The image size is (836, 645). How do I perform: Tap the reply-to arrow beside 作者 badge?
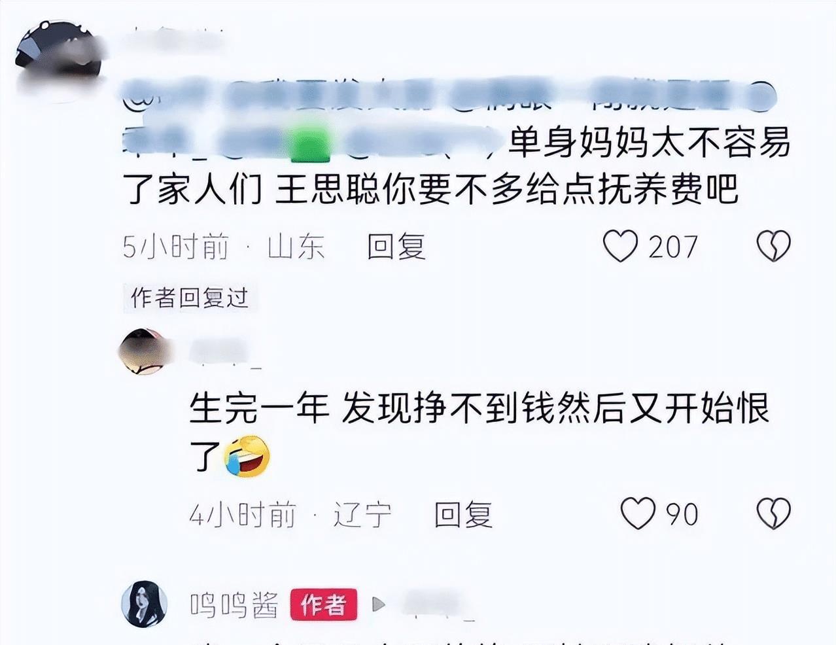pos(379,604)
